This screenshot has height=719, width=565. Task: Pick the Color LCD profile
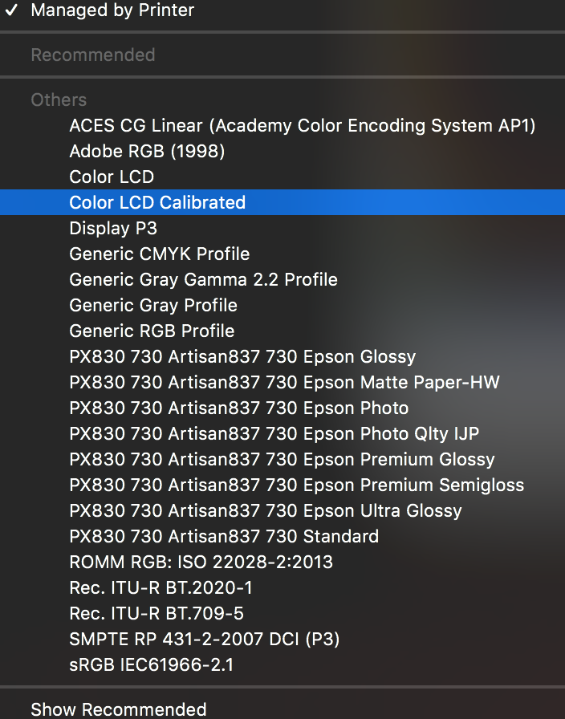point(112,177)
